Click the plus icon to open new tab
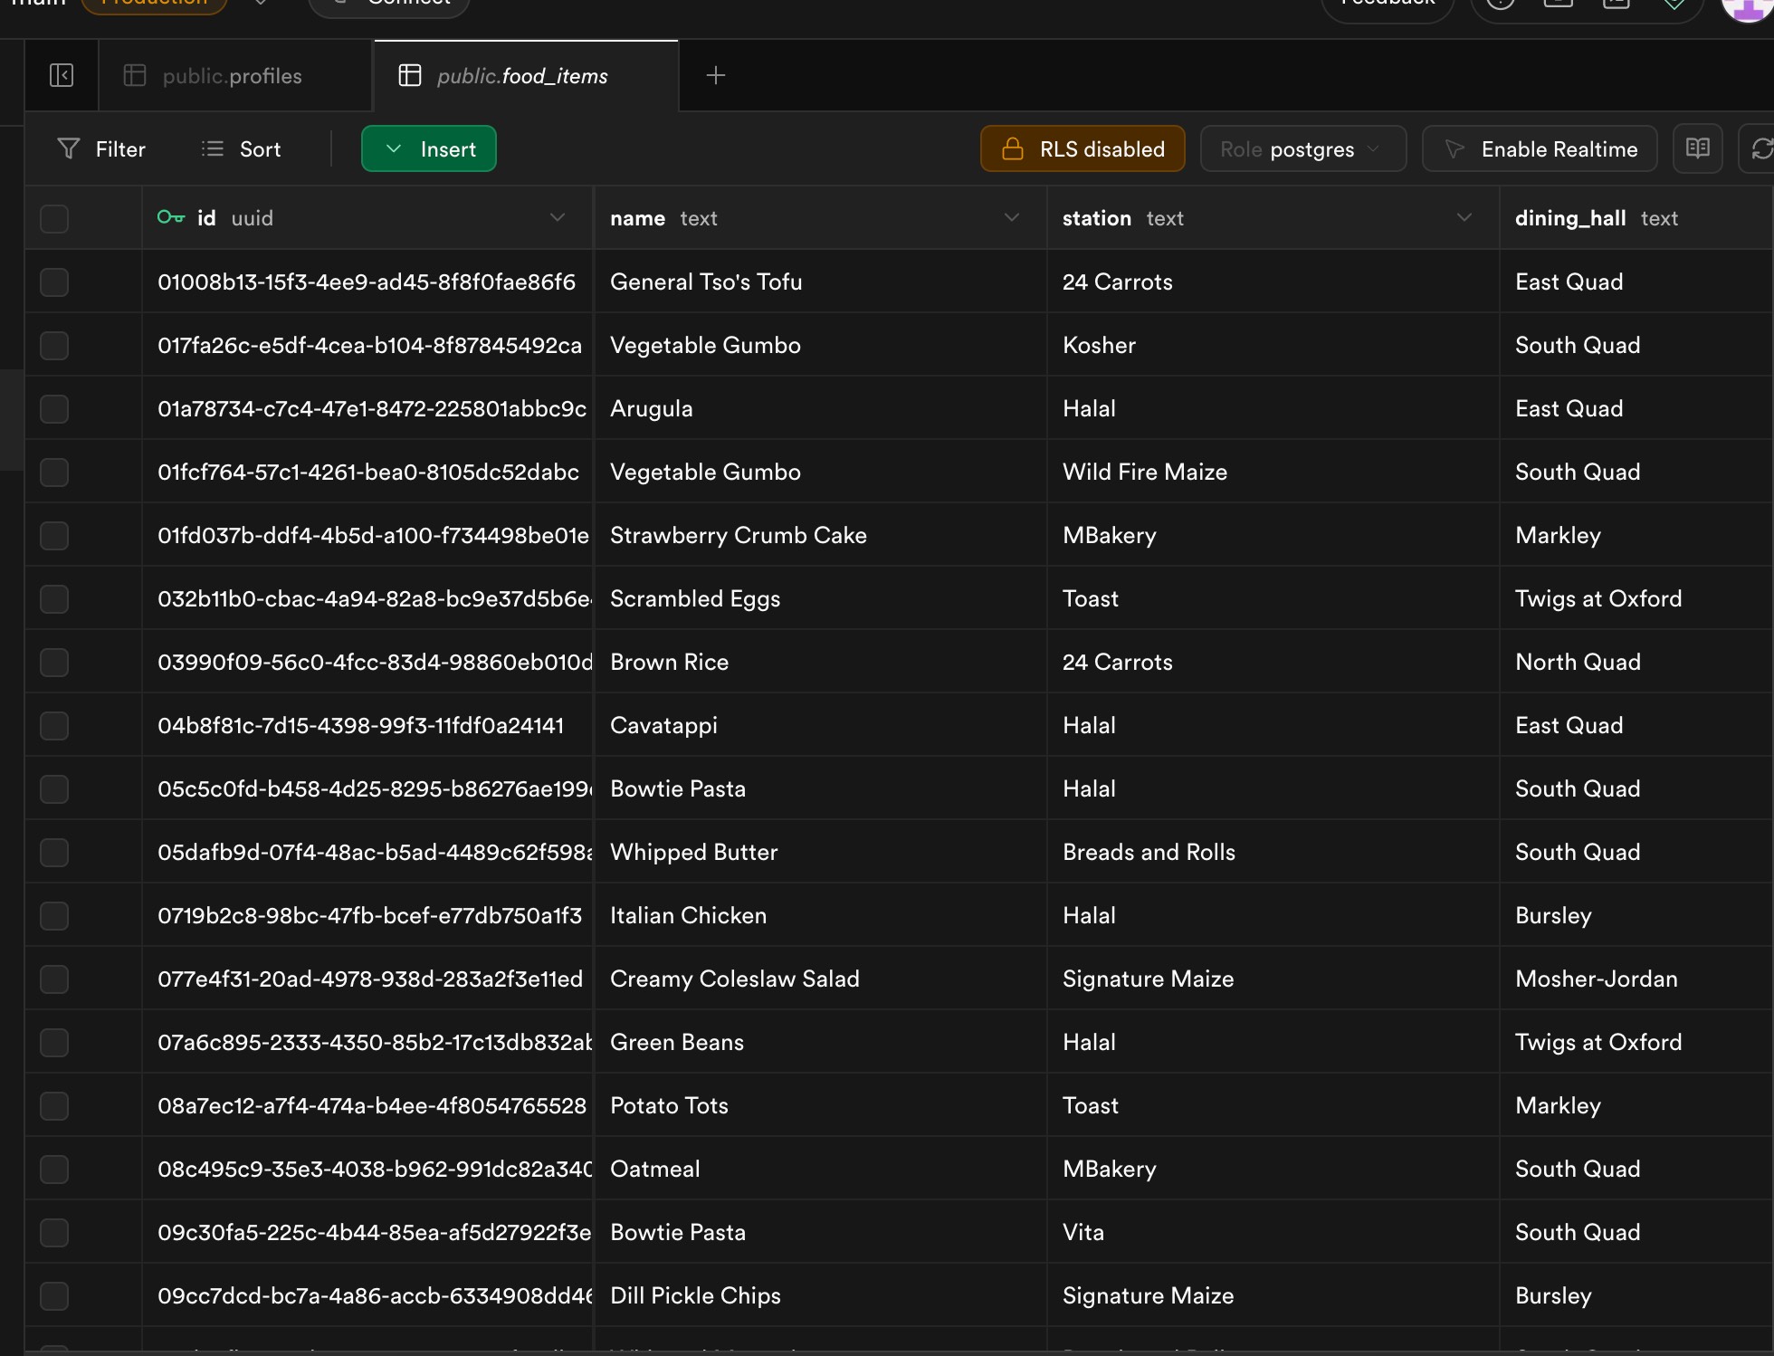 pyautogui.click(x=715, y=75)
